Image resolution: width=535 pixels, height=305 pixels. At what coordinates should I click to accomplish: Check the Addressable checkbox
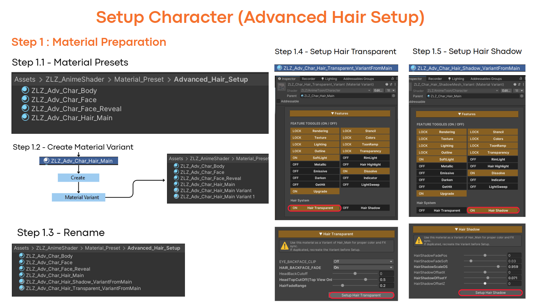(278, 101)
